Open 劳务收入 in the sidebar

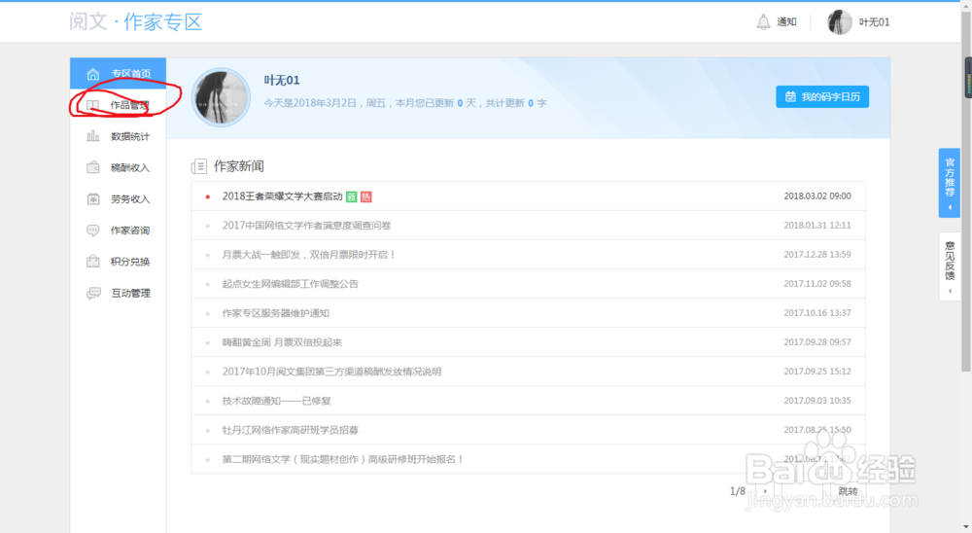[118, 199]
